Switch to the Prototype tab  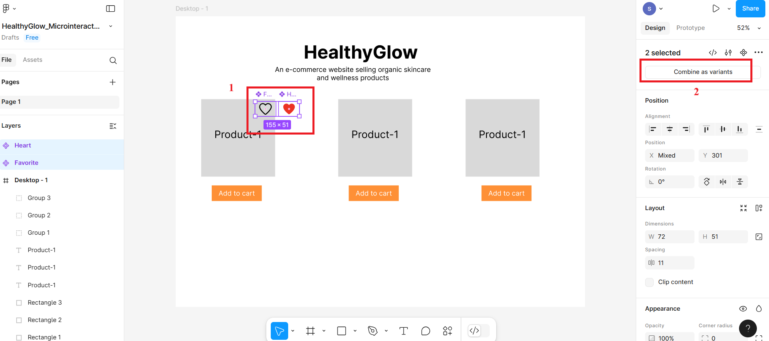pos(690,28)
